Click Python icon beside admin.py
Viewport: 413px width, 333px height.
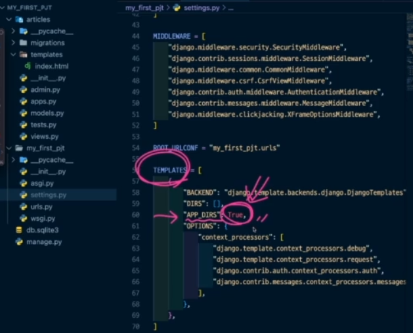pos(24,90)
